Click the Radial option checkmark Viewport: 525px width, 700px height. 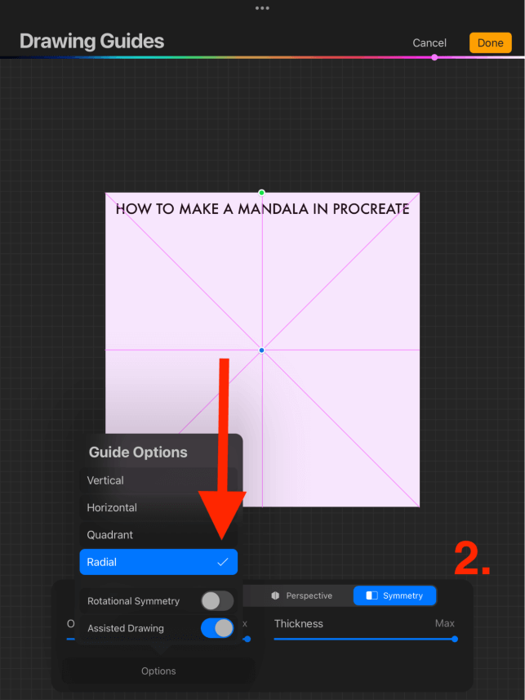point(222,562)
